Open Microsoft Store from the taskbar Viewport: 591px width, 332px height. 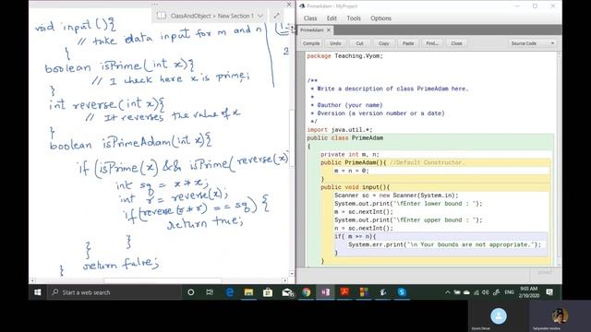(x=268, y=292)
